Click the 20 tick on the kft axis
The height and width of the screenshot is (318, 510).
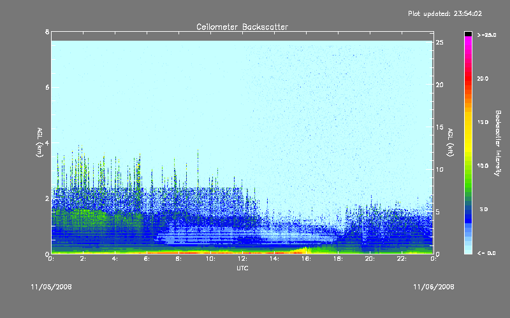click(440, 85)
